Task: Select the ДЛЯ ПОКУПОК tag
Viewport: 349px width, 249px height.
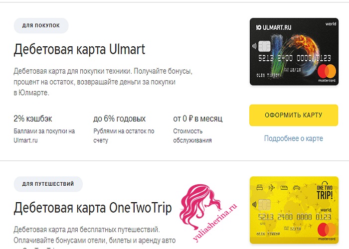Action: (41, 25)
